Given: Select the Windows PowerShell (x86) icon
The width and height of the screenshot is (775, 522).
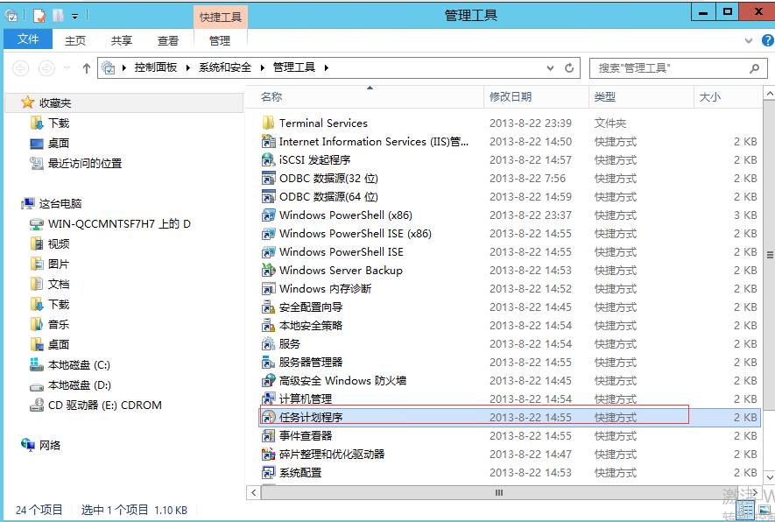Looking at the screenshot, I should [268, 215].
